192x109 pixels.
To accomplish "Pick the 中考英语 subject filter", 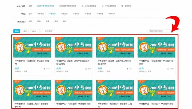I will (x=64, y=14).
